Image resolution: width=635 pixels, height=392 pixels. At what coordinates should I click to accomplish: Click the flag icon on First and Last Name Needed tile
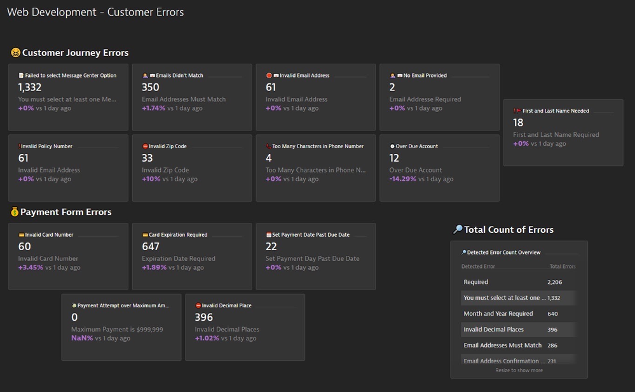click(517, 111)
